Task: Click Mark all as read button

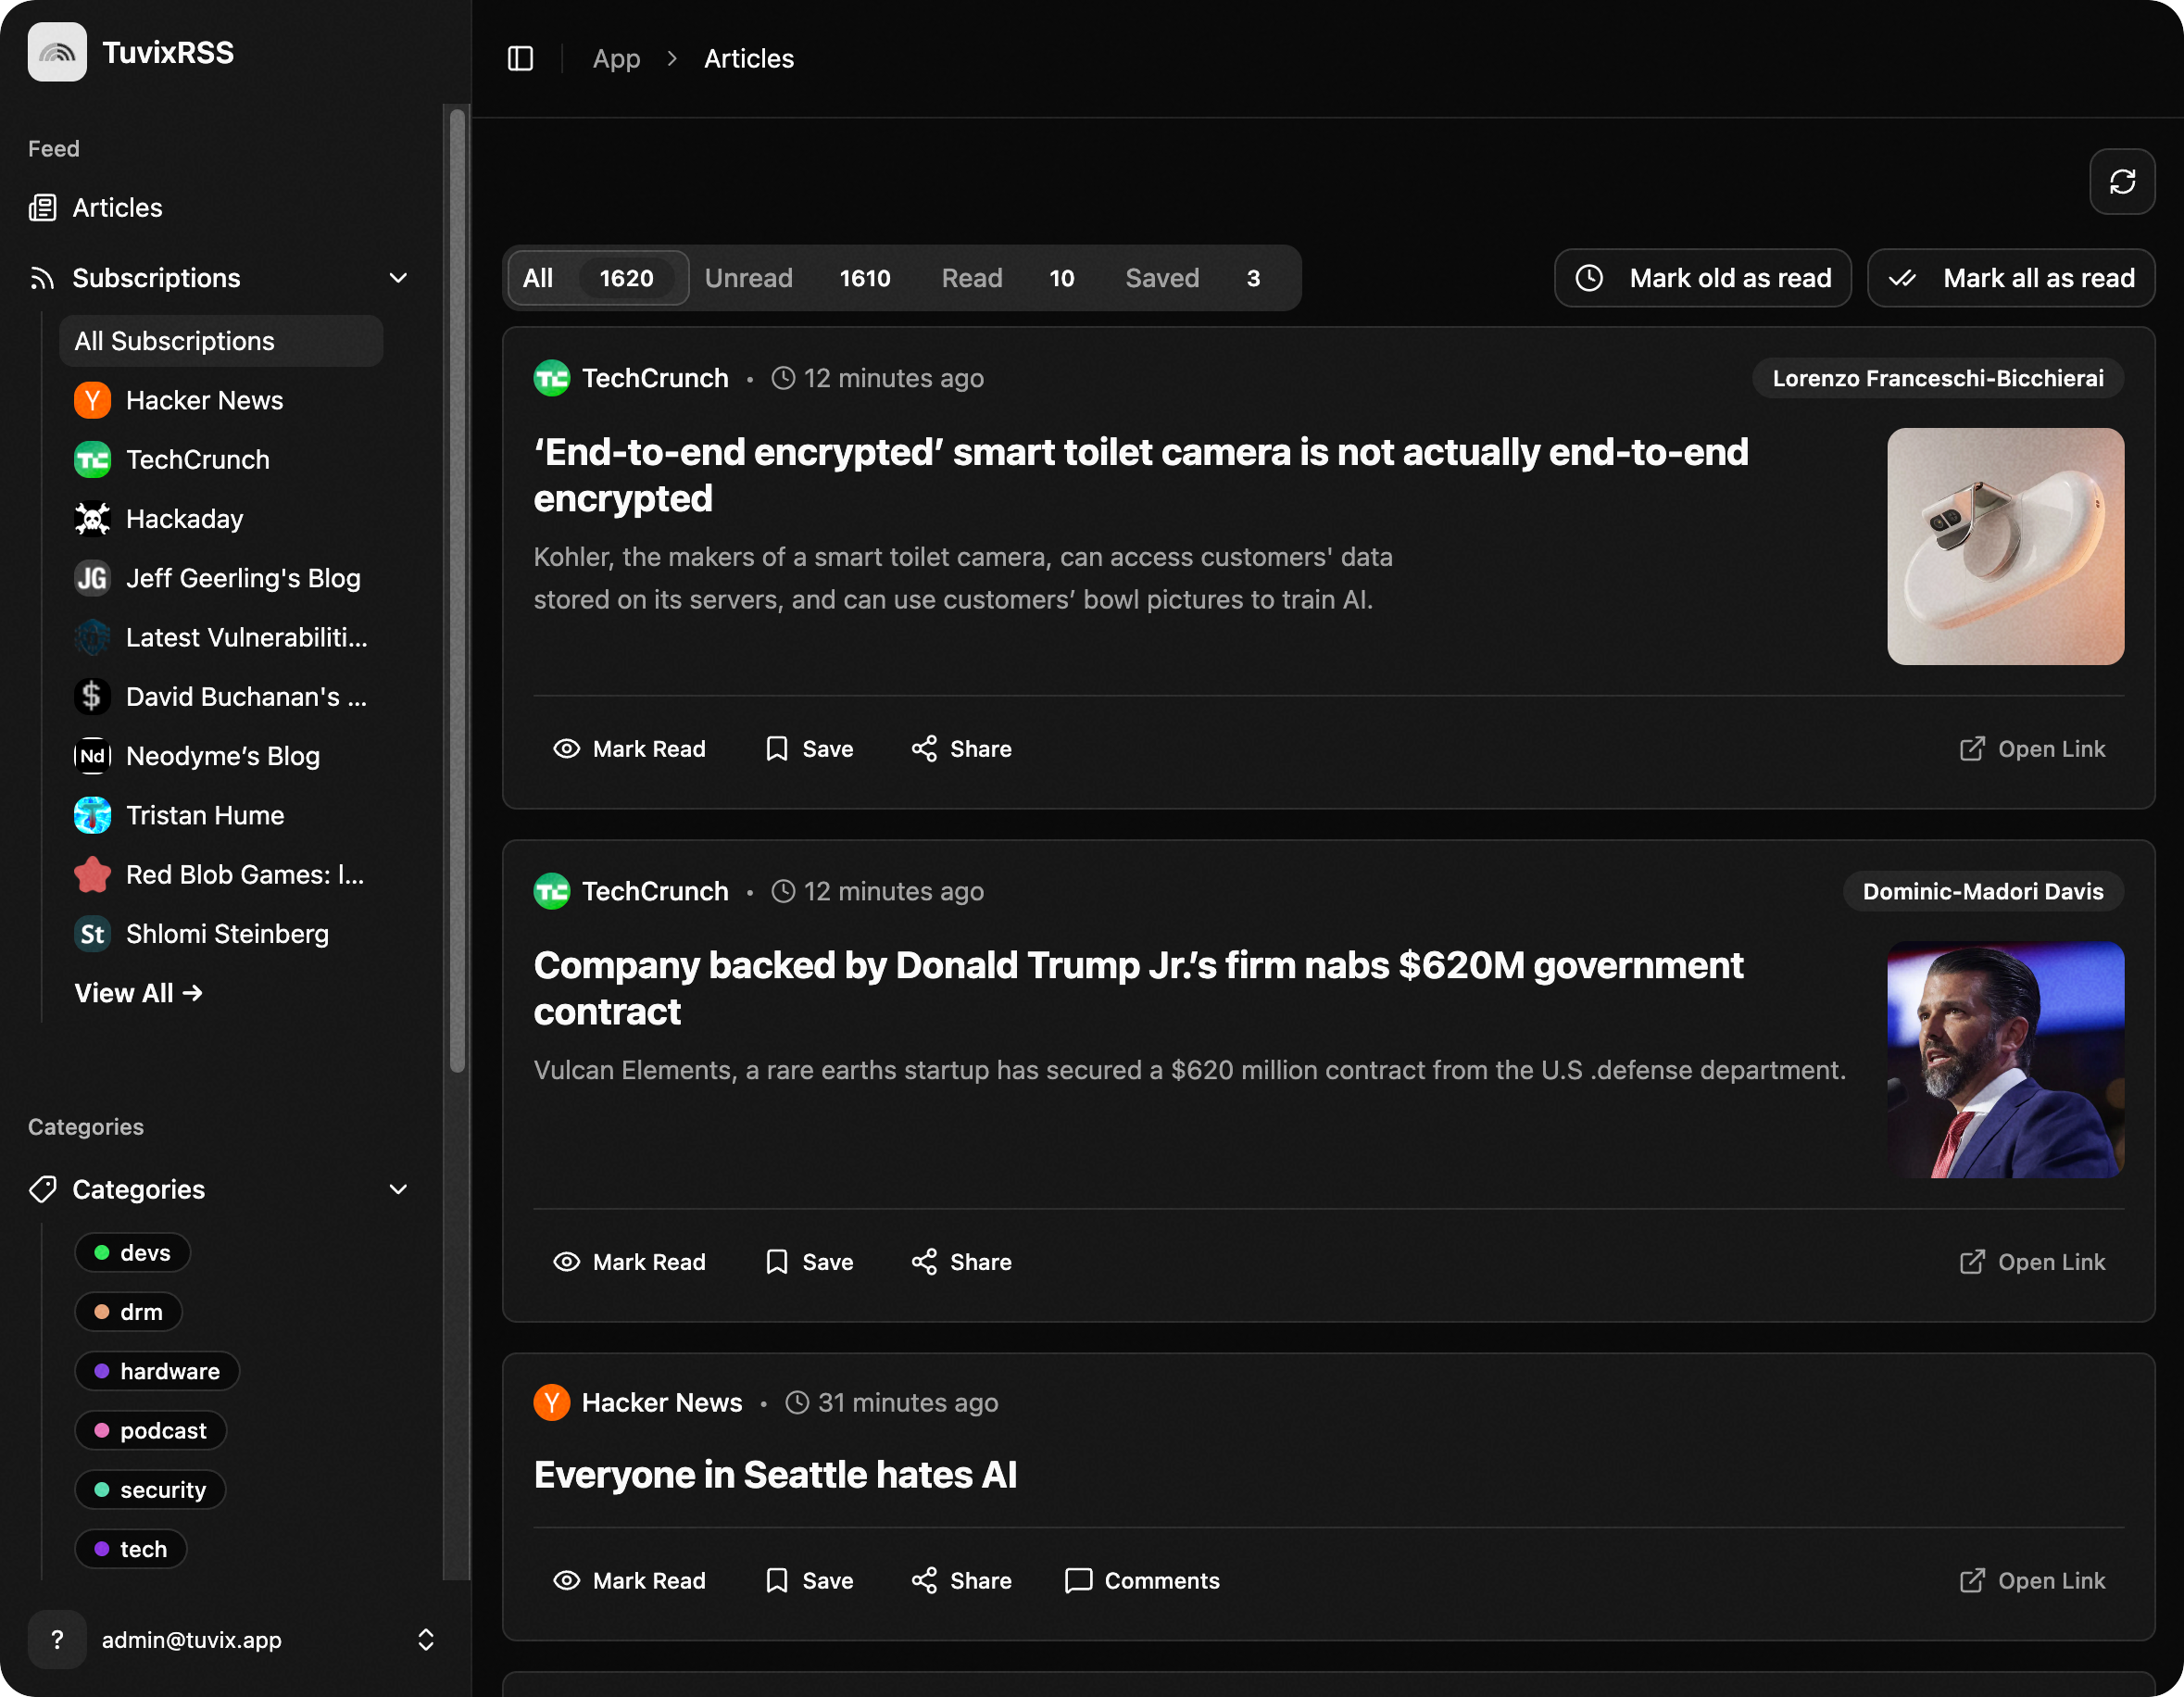Action: point(2010,278)
